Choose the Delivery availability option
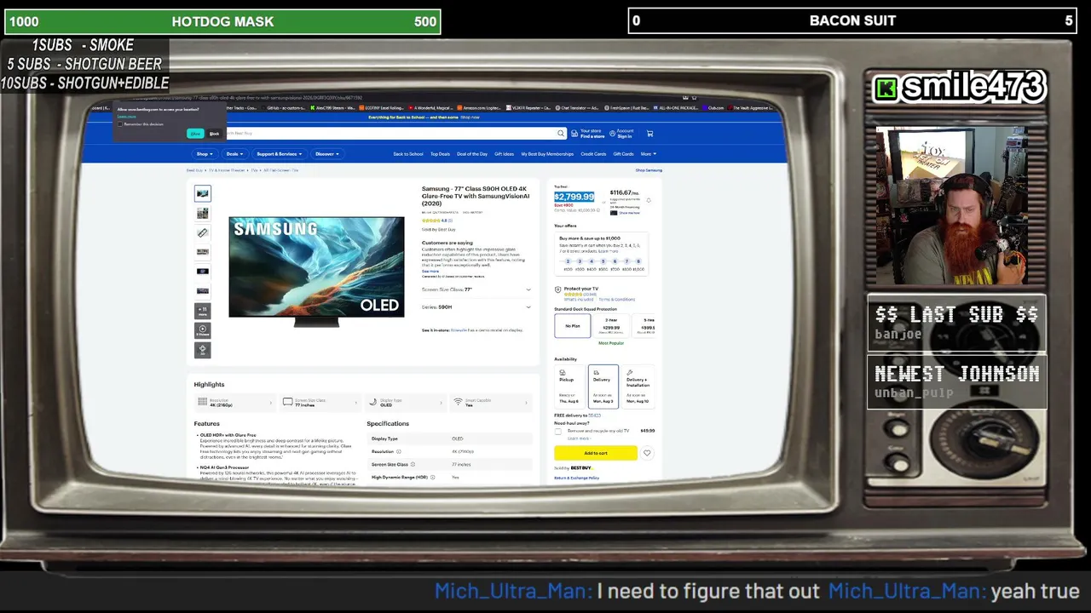Screen dimensions: 1091x613 point(602,386)
